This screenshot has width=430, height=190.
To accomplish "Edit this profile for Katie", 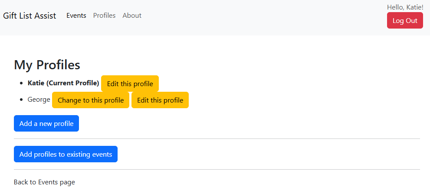I will coord(130,84).
